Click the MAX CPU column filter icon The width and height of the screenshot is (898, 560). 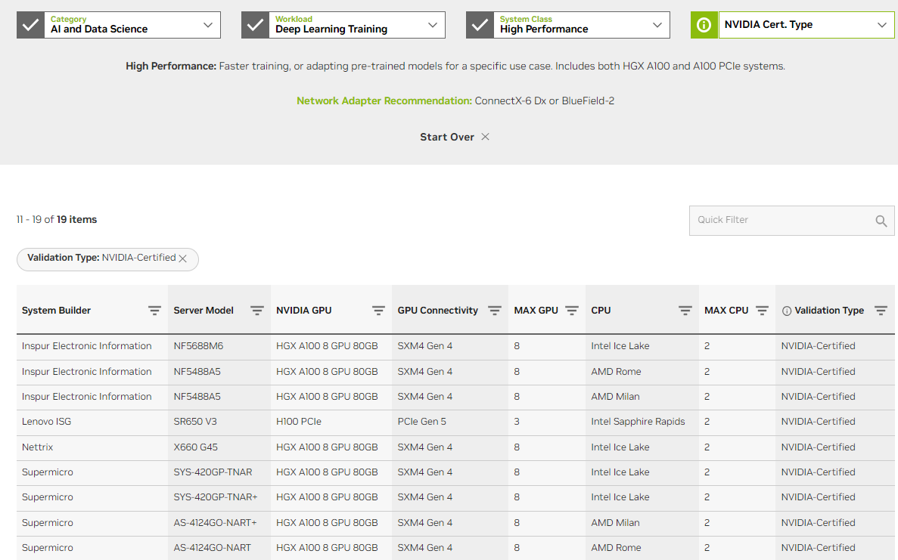point(762,311)
